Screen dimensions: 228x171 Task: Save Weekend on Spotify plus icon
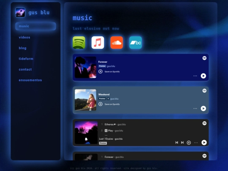pos(100,104)
